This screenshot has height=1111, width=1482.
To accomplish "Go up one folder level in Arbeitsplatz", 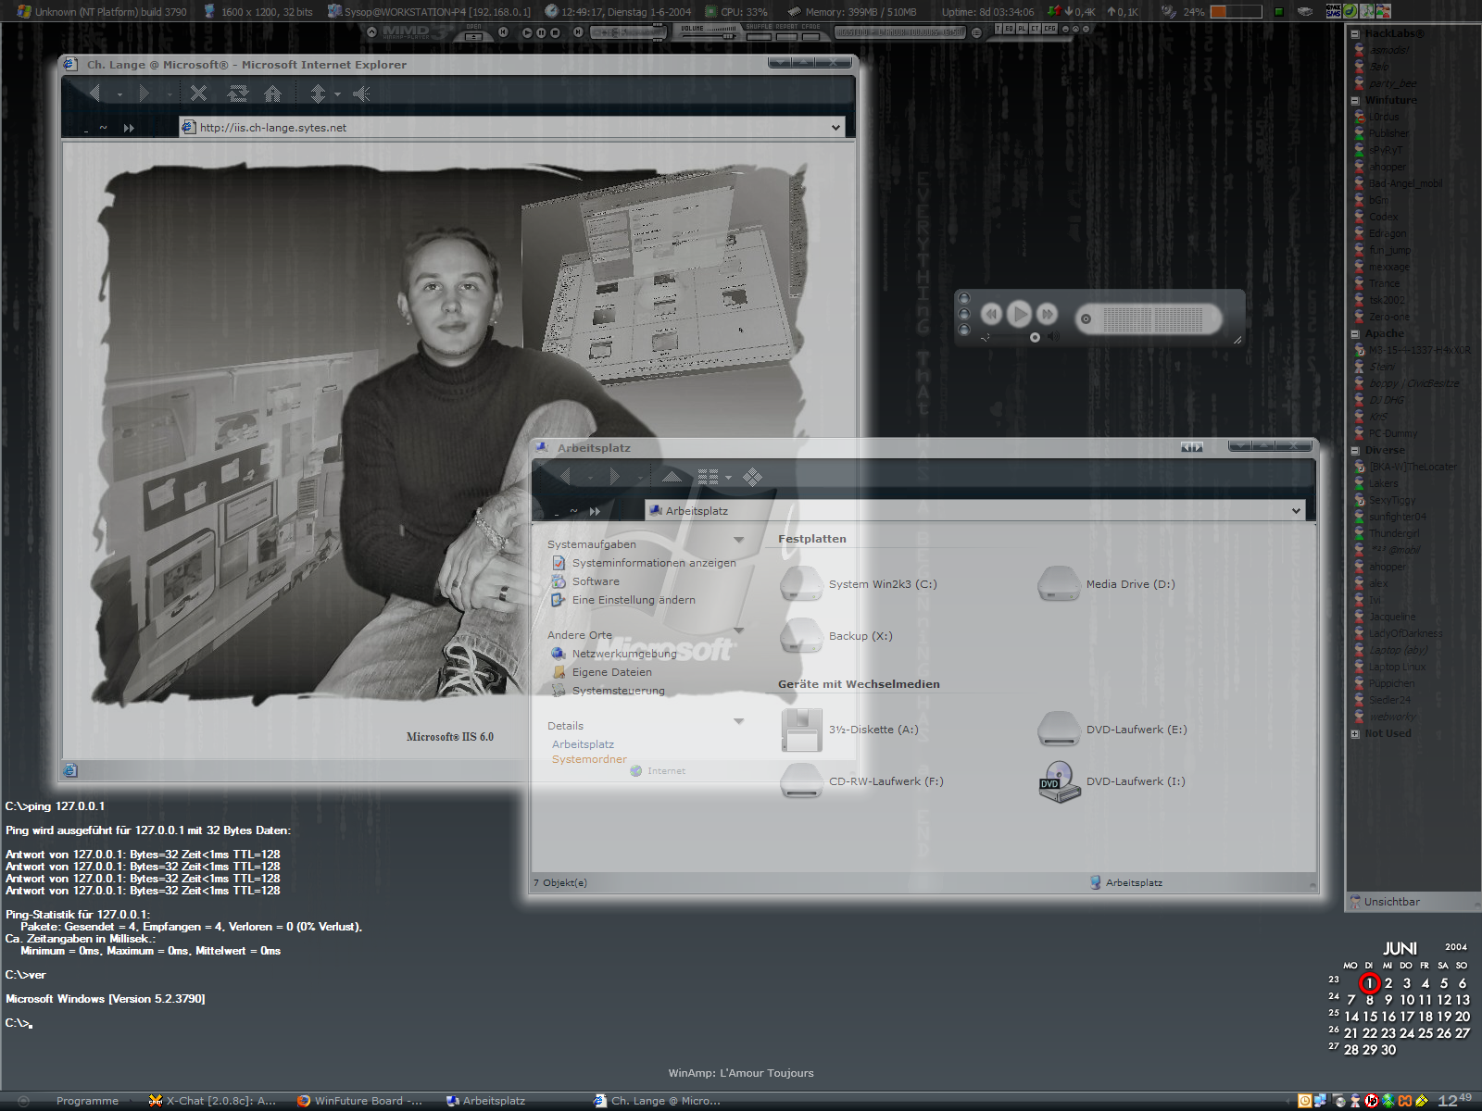I will (672, 477).
